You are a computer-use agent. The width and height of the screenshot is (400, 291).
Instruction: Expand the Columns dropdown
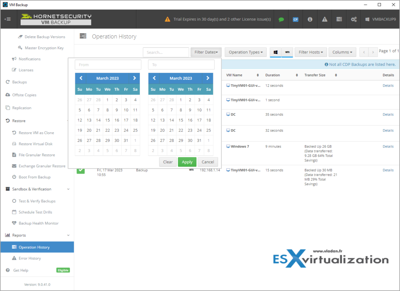(342, 52)
